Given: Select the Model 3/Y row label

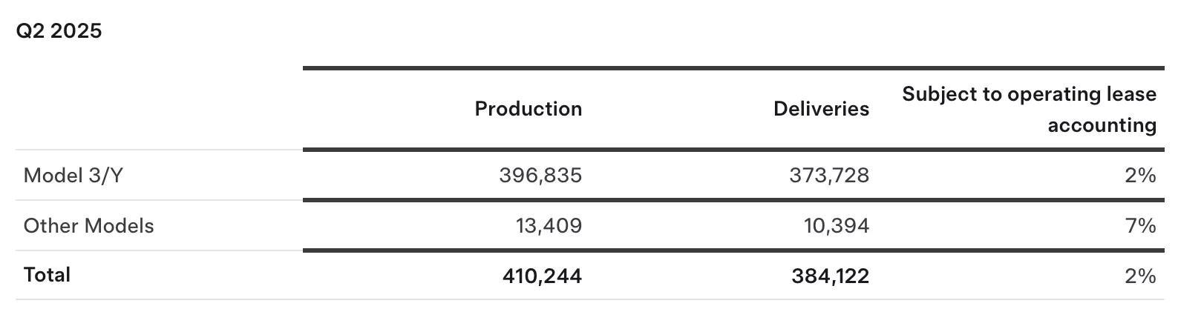Looking at the screenshot, I should pos(73,176).
